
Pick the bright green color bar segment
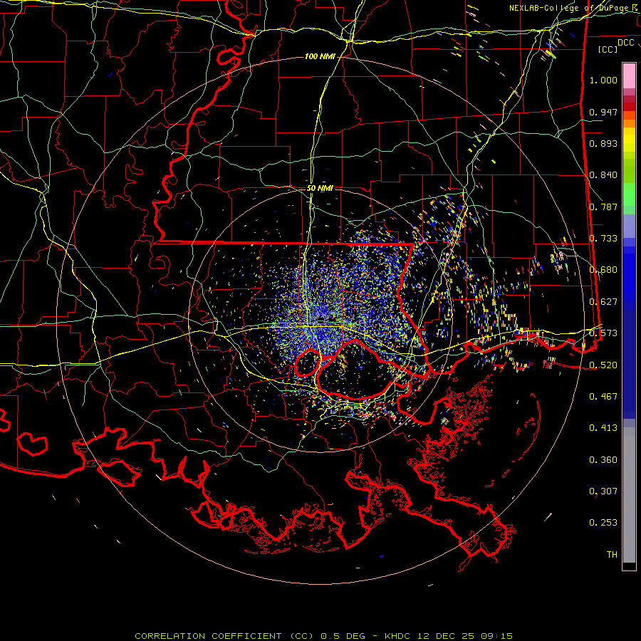pos(629,194)
